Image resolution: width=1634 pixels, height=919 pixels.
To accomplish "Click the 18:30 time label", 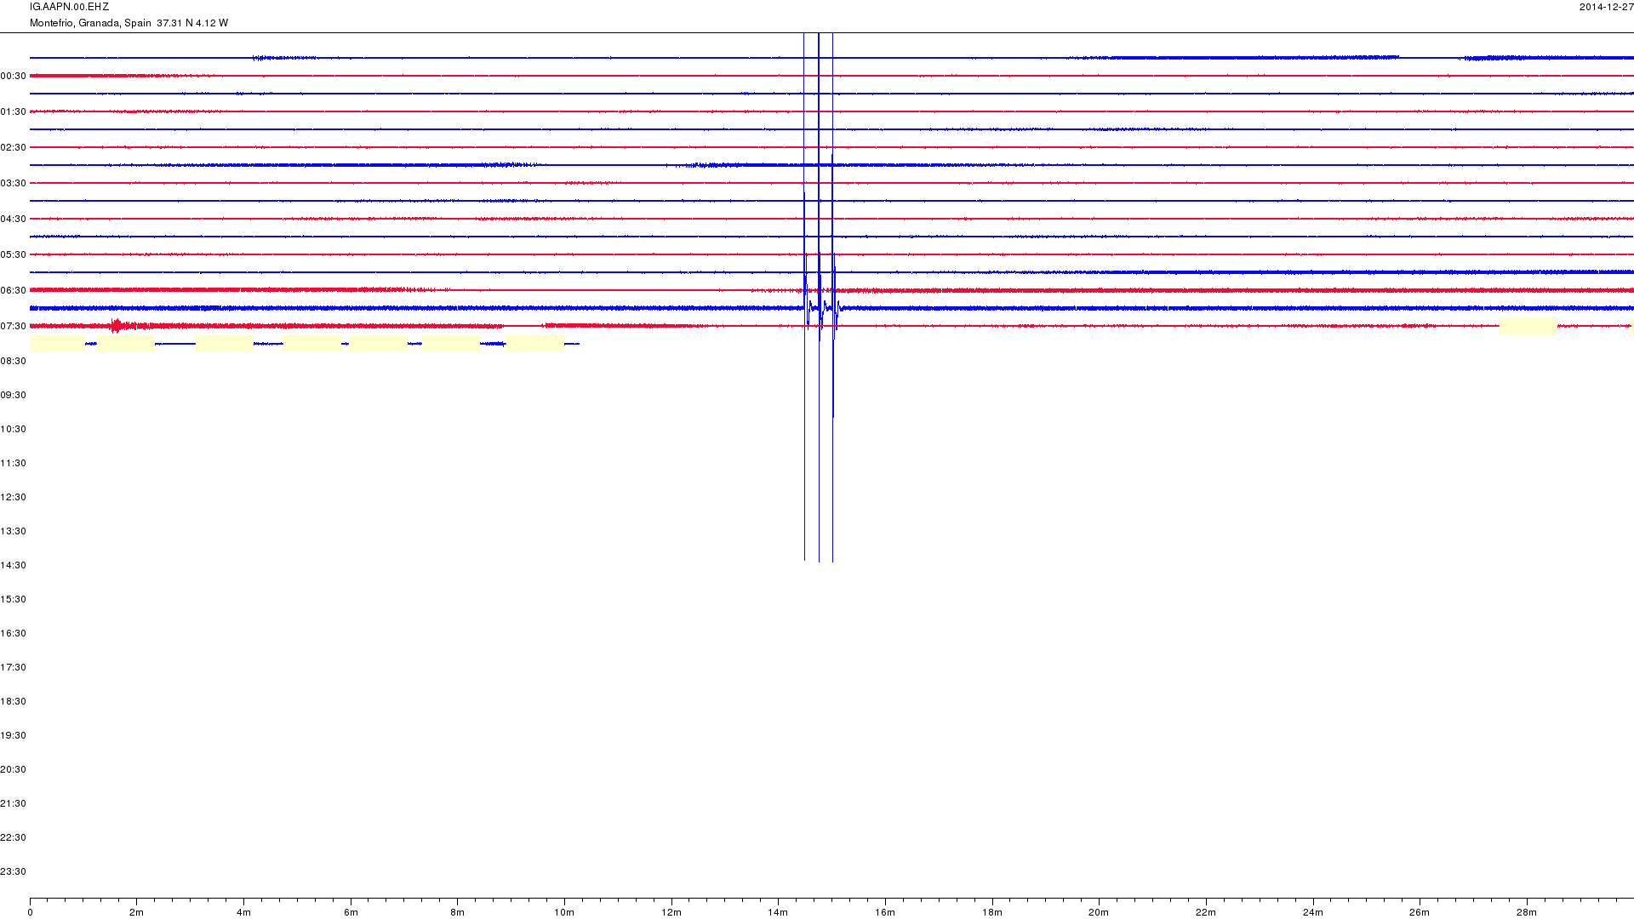I will coord(13,701).
